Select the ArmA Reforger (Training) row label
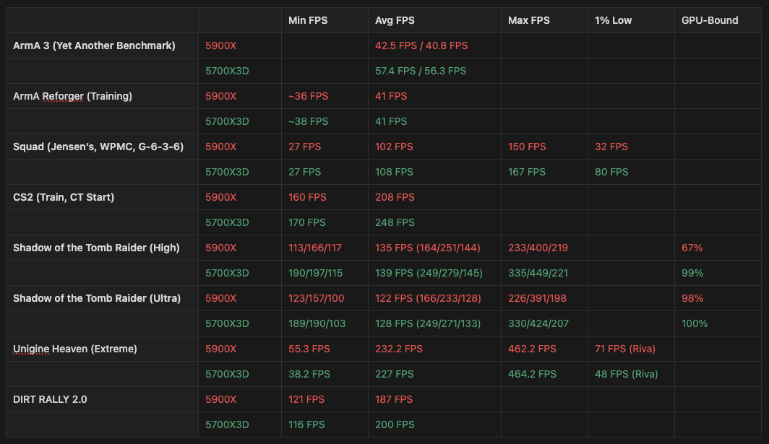This screenshot has height=444, width=769. [72, 96]
